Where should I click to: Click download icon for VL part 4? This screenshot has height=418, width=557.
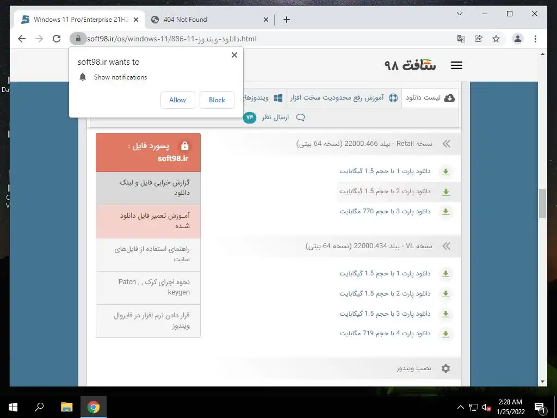pos(445,334)
